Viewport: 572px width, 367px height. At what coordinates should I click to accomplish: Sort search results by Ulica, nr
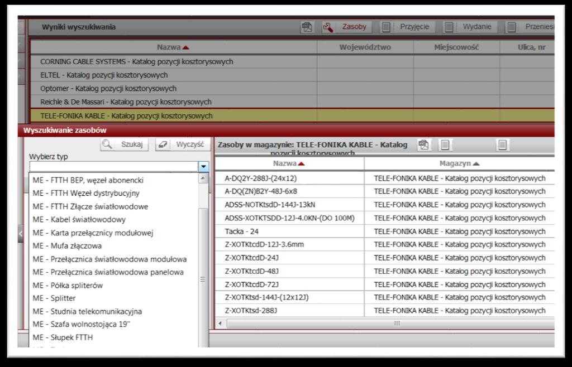point(527,47)
